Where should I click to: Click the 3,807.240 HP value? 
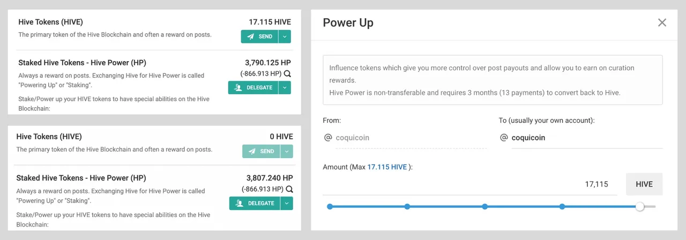click(x=270, y=178)
